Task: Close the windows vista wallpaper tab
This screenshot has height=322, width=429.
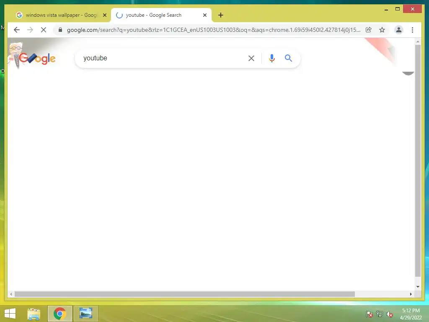Action: pos(104,15)
